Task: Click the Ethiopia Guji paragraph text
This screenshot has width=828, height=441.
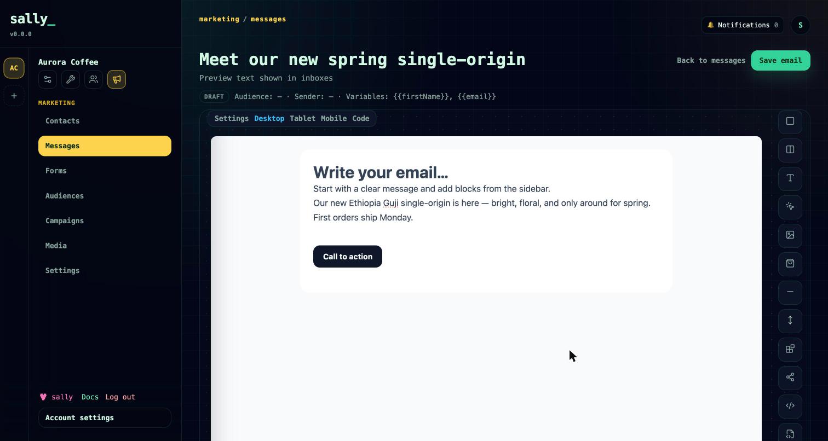Action: click(x=482, y=210)
